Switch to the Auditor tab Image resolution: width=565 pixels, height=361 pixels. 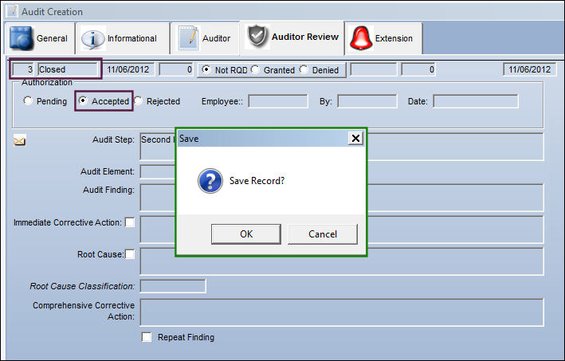(205, 38)
